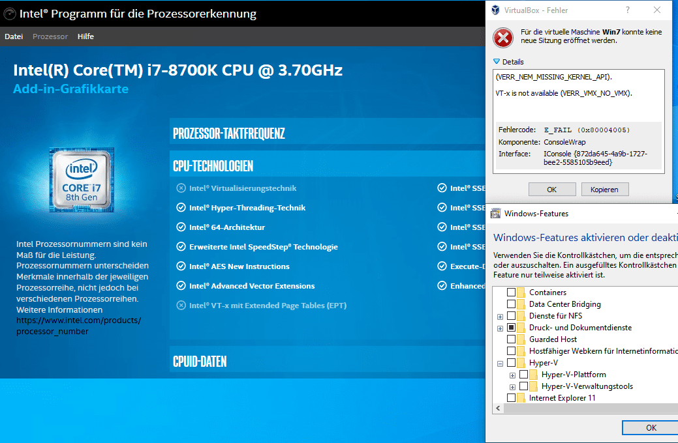This screenshot has width=678, height=443.
Task: Click the Fehlercode E_FAIL value
Action: (x=587, y=130)
